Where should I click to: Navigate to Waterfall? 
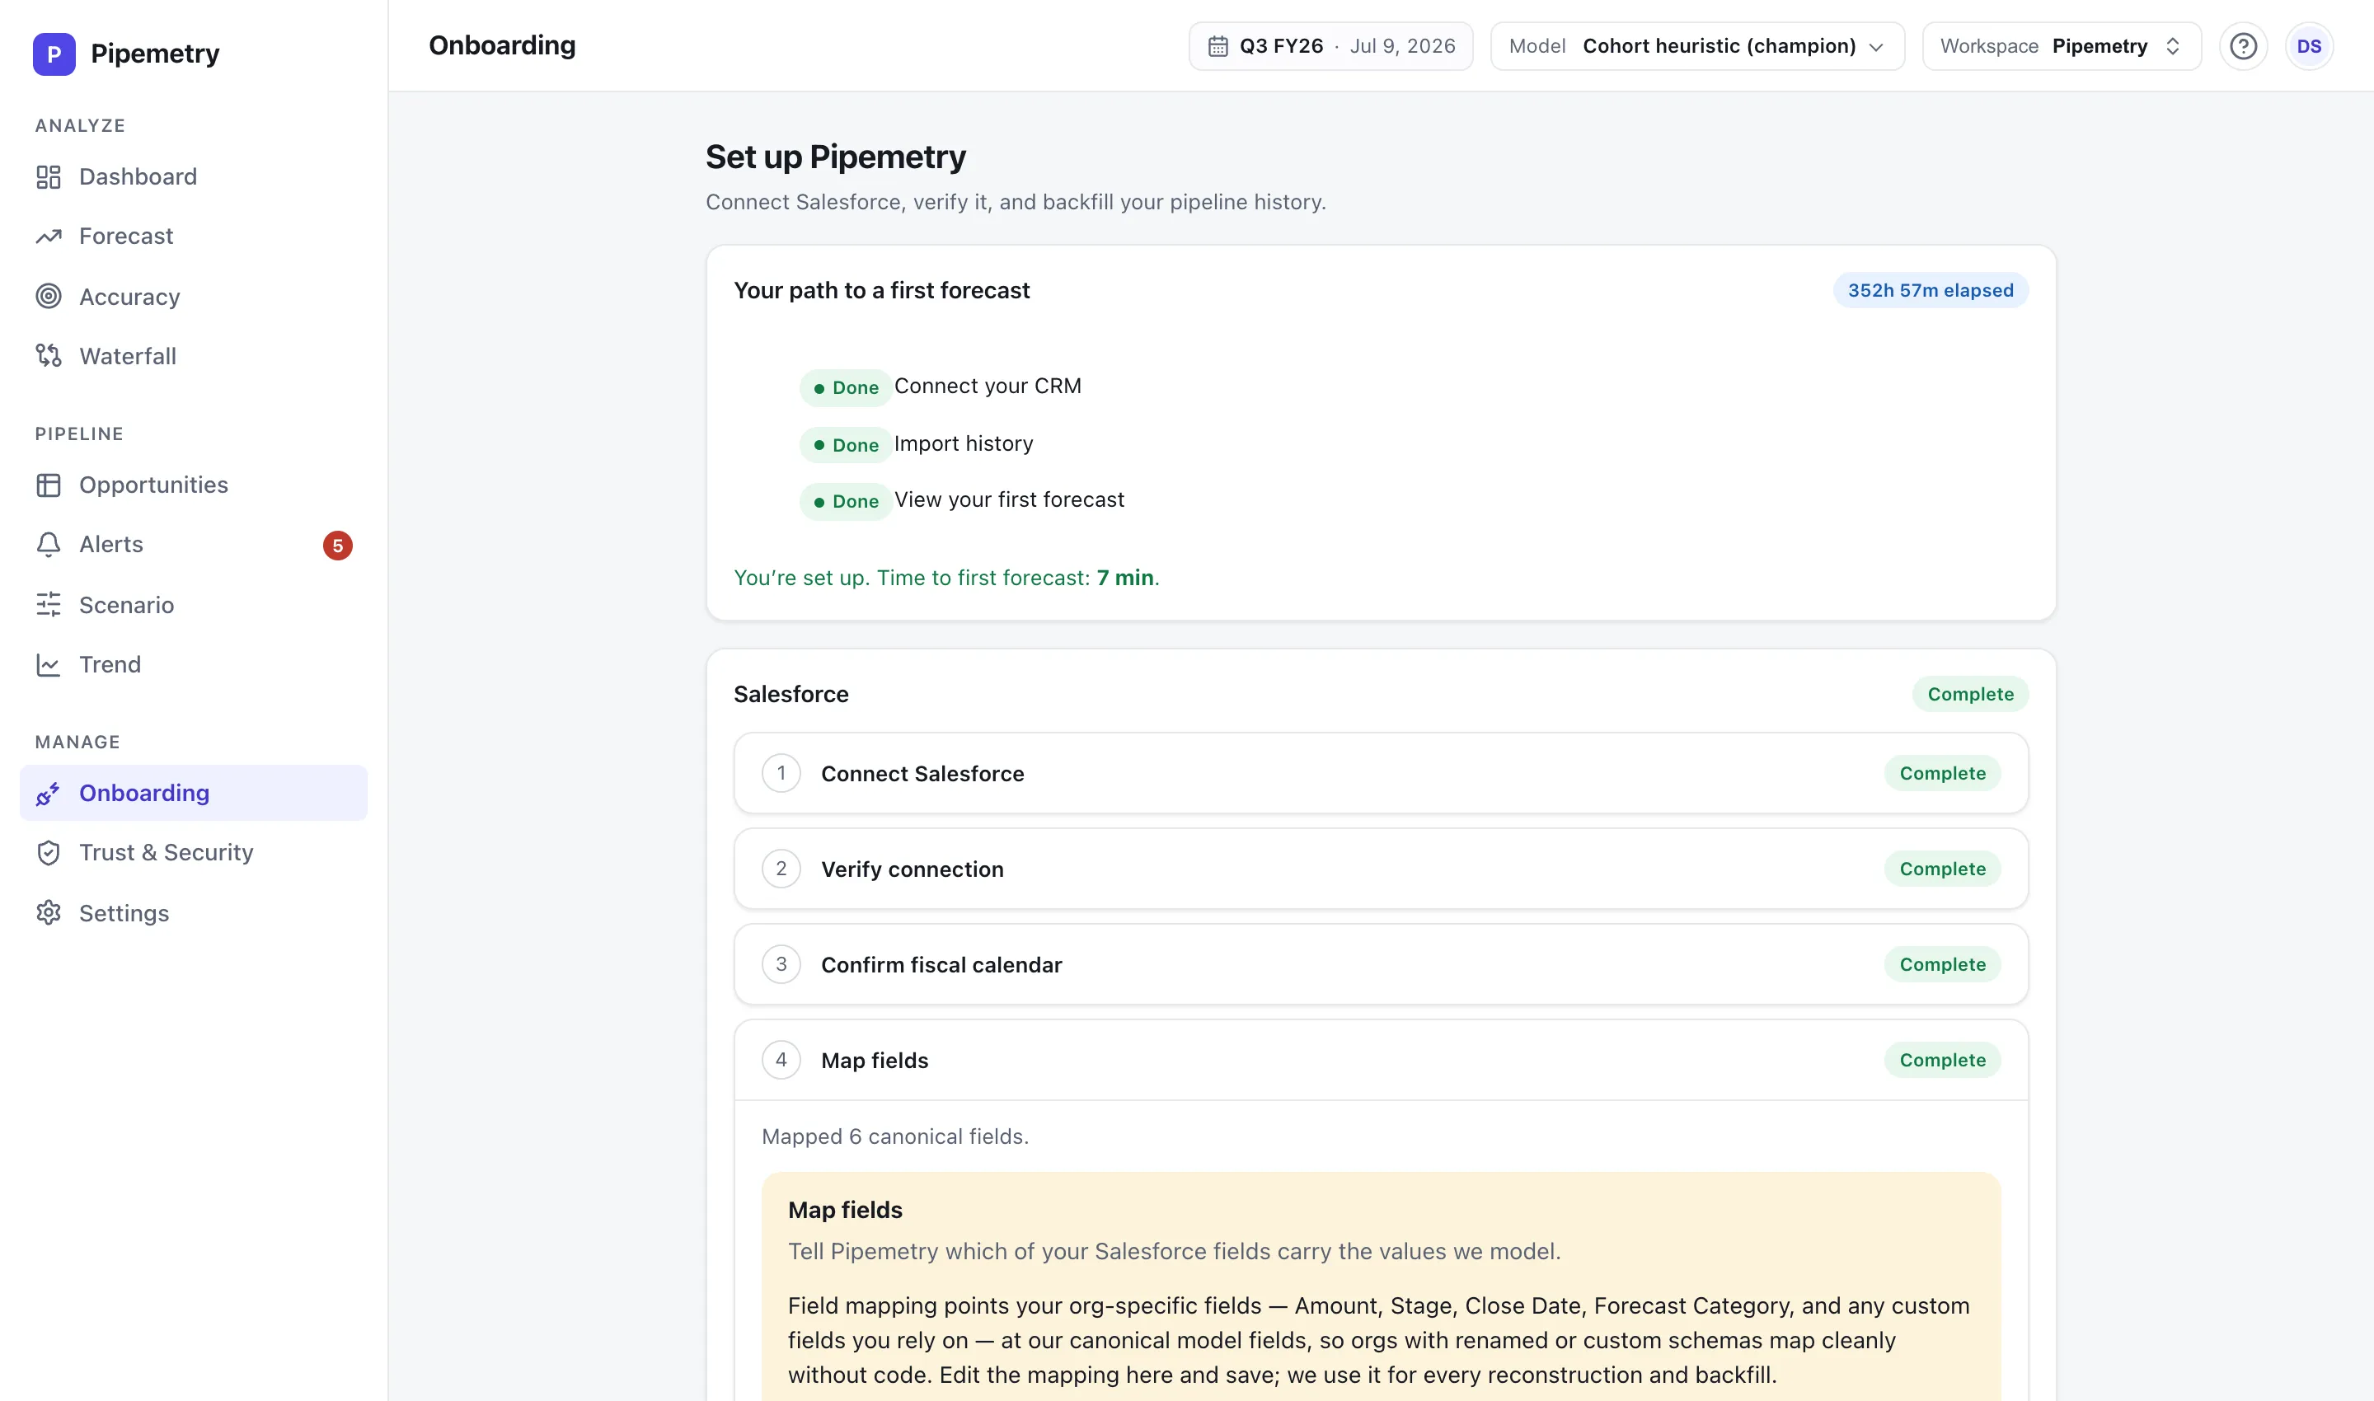pos(193,356)
